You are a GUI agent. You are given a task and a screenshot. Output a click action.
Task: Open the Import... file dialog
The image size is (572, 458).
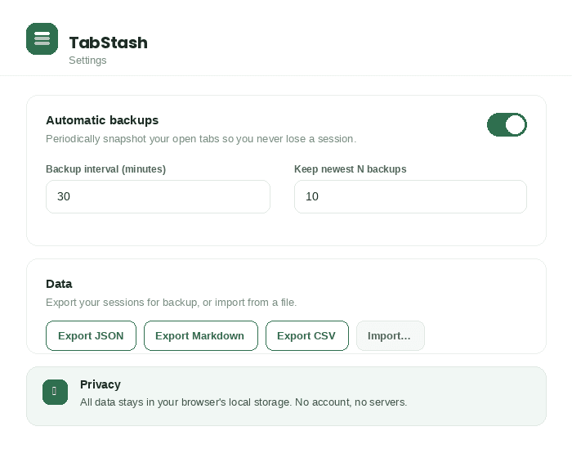click(x=390, y=335)
